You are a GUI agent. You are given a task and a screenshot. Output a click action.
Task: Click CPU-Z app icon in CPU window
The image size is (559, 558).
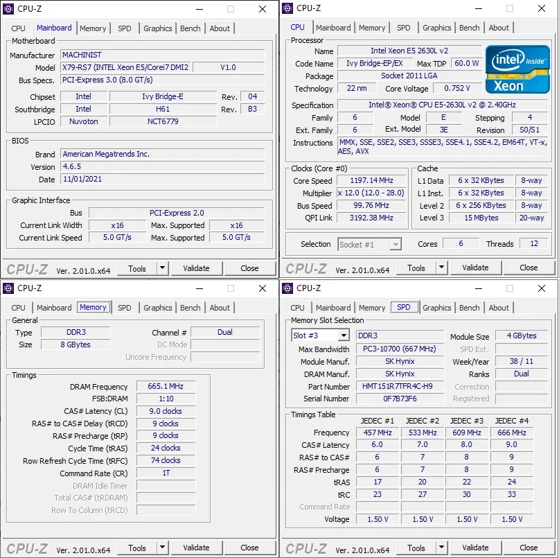pyautogui.click(x=287, y=8)
